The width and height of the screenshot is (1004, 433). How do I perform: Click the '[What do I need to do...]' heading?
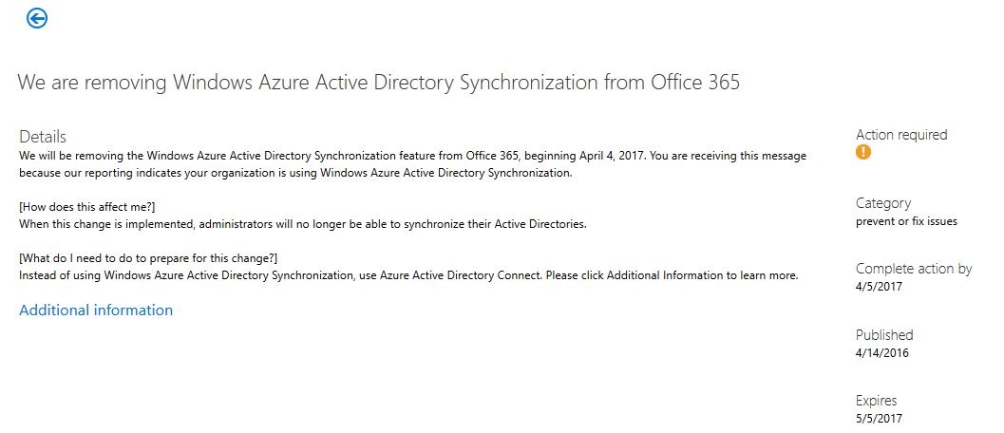click(x=148, y=258)
